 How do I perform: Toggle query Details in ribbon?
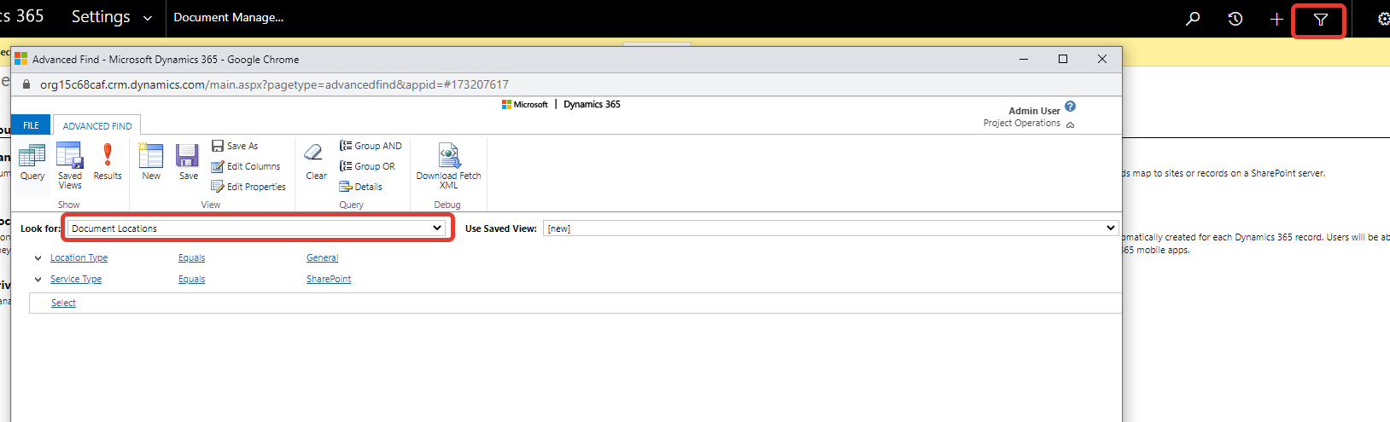click(x=361, y=187)
